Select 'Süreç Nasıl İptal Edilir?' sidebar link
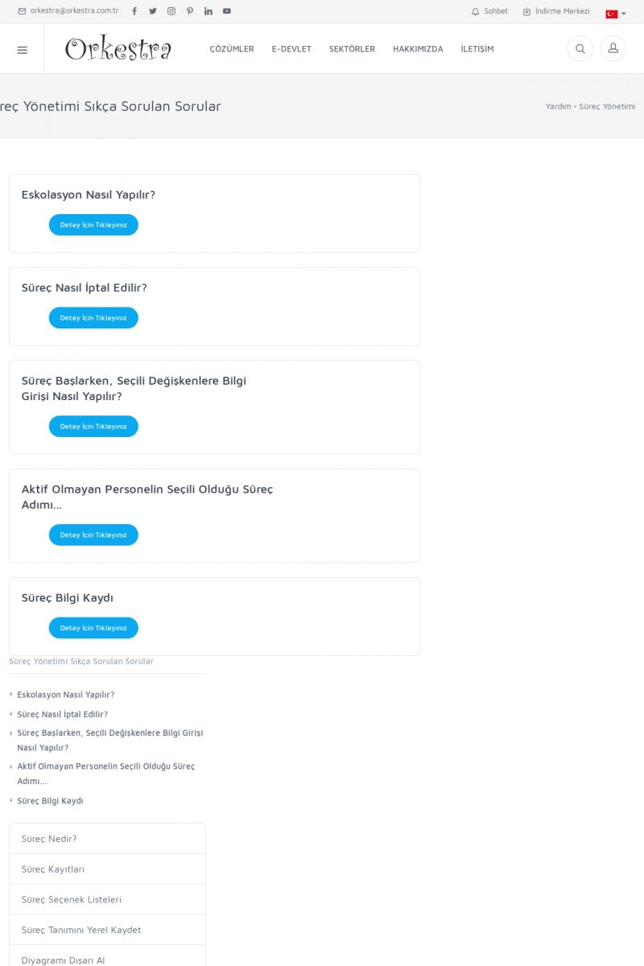Image resolution: width=644 pixels, height=966 pixels. (62, 714)
